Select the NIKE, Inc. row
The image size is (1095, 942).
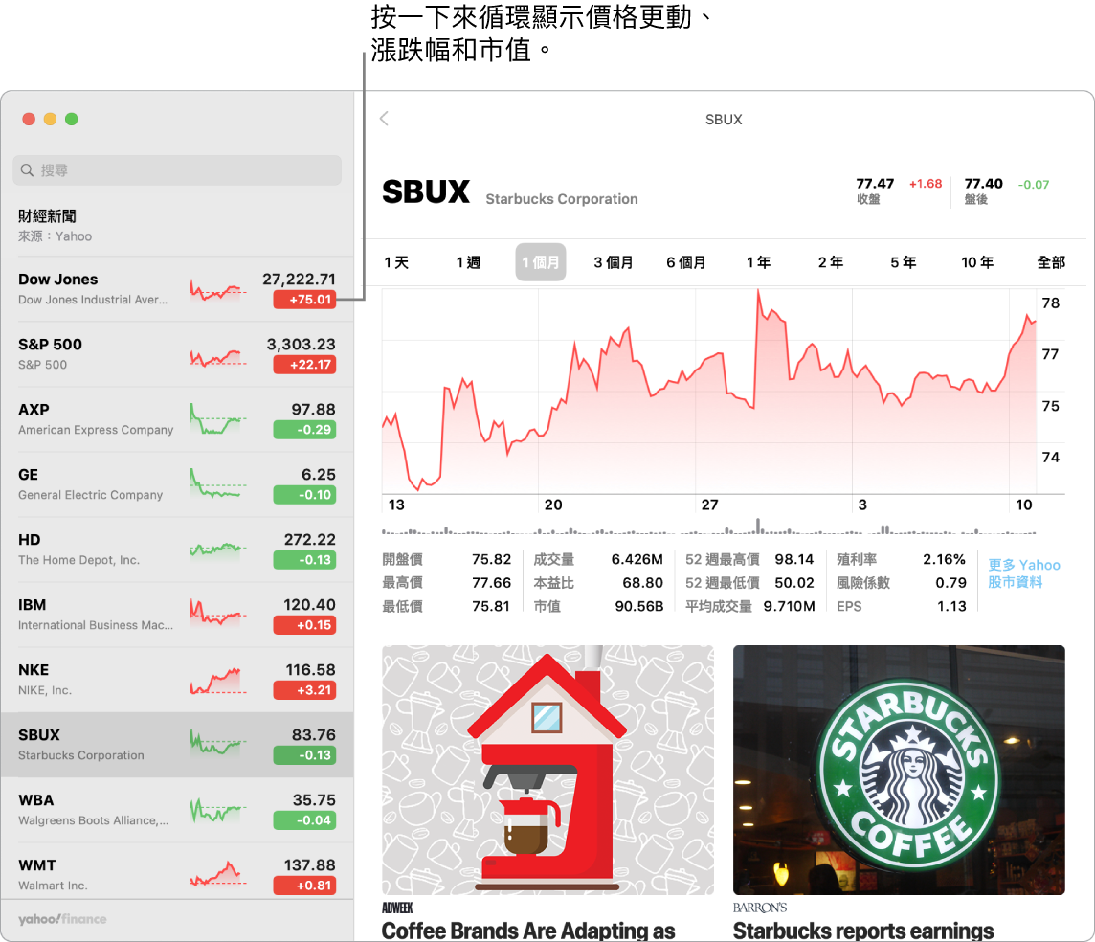pyautogui.click(x=177, y=680)
